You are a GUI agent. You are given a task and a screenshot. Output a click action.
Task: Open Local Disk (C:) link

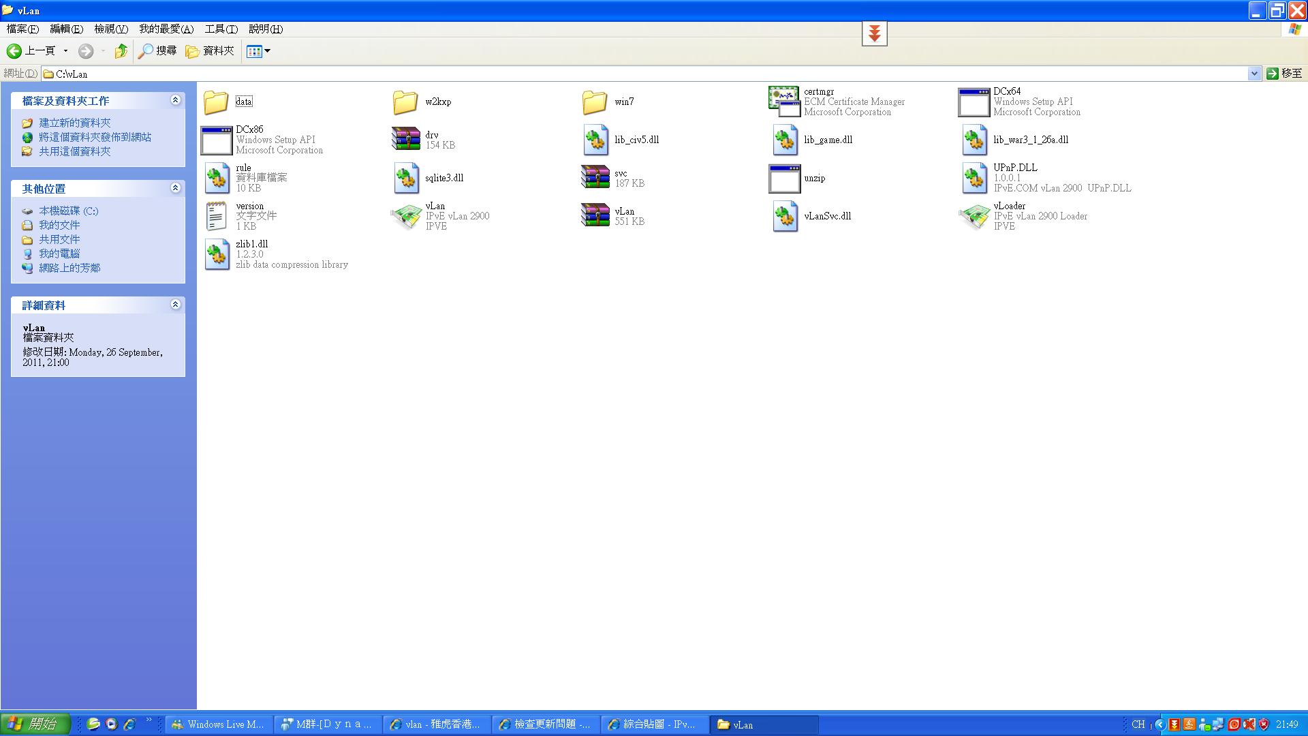click(68, 211)
